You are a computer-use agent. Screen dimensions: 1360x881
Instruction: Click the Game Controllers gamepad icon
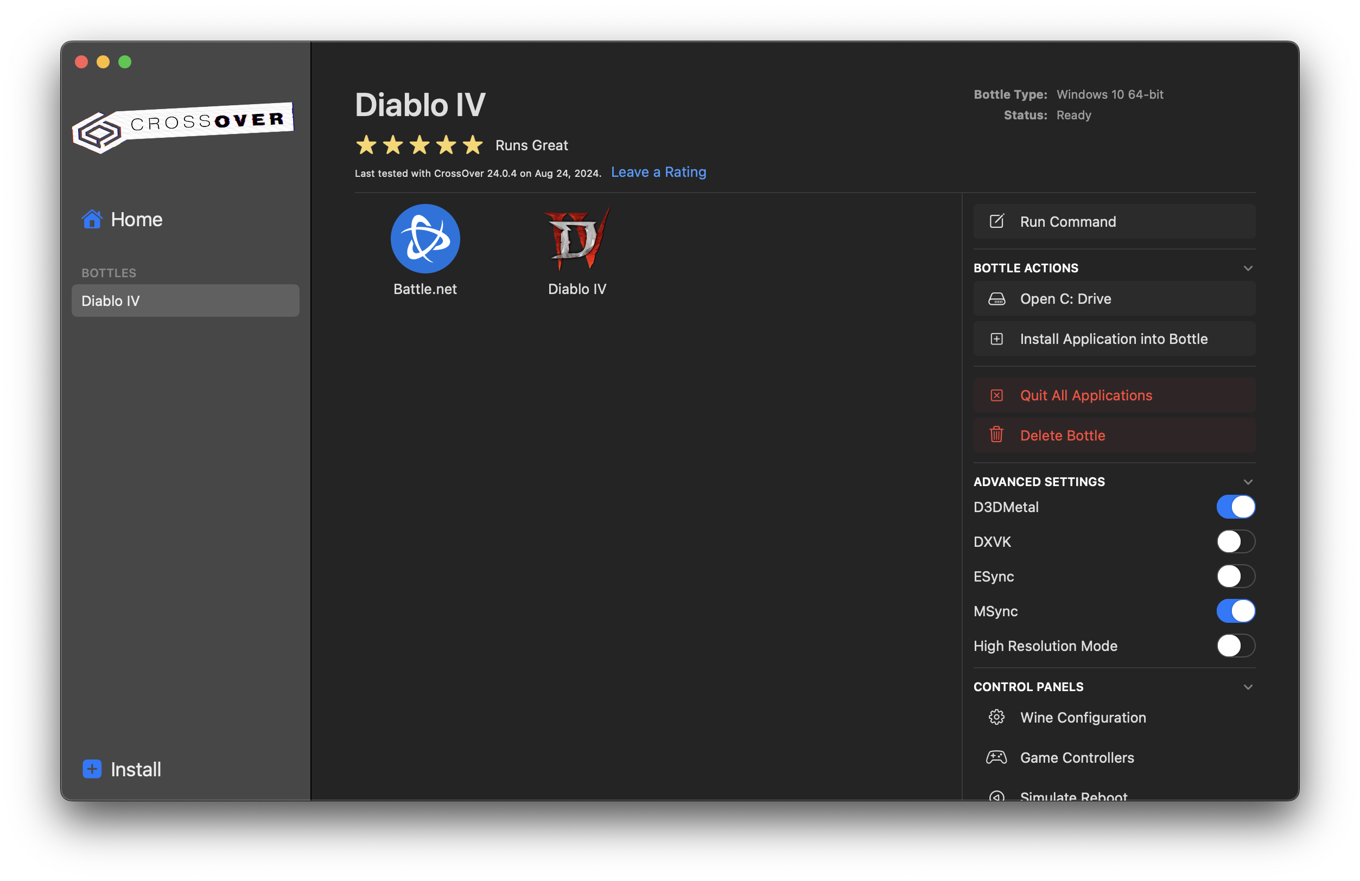click(x=996, y=757)
